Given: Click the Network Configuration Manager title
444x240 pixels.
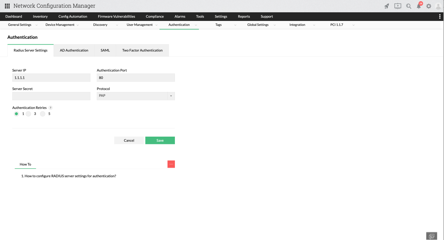Looking at the screenshot, I should point(54,6).
